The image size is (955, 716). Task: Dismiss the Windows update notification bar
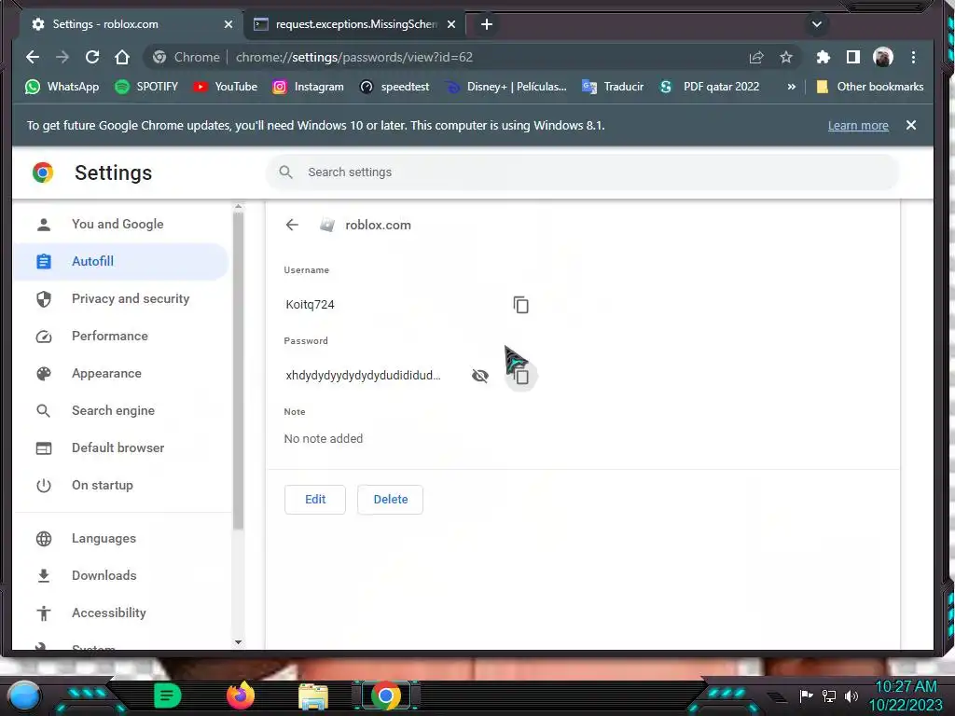click(910, 125)
